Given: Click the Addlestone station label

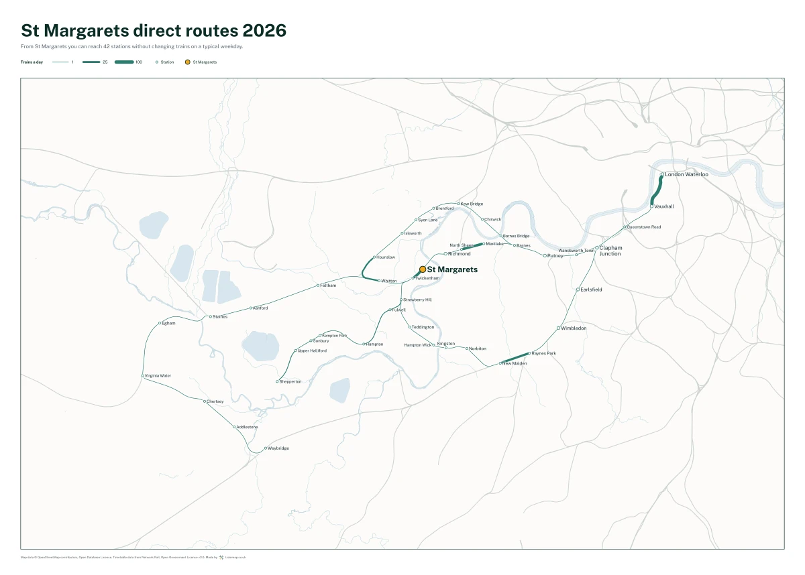Looking at the screenshot, I should 247,427.
